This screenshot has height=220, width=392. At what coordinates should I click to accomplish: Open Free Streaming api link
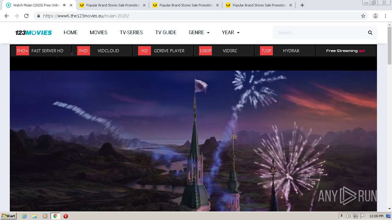(x=345, y=51)
